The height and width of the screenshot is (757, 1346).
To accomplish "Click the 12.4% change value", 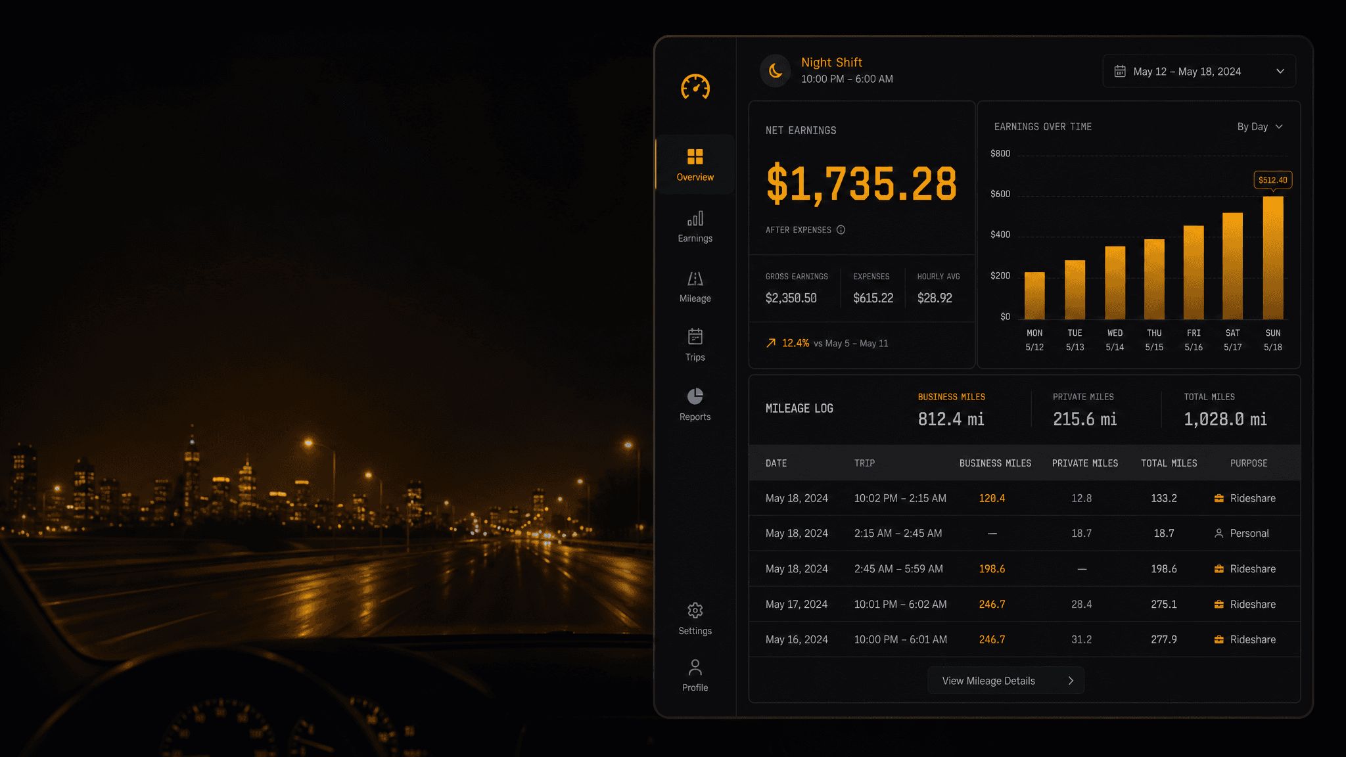I will click(795, 343).
